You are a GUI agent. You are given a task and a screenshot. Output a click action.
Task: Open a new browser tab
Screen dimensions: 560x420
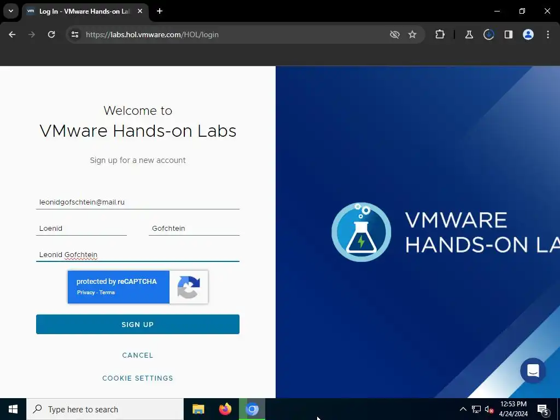tap(160, 11)
